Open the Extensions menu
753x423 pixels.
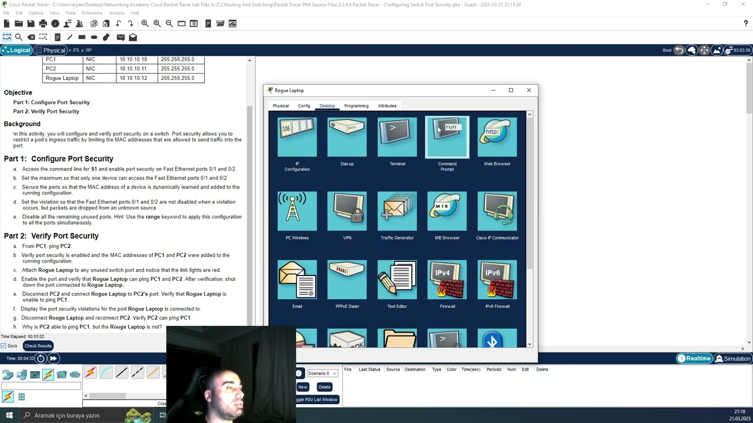point(92,13)
